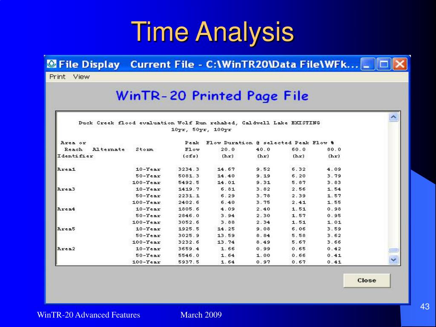The width and height of the screenshot is (436, 327).
Task: Click duration value 14.40
Action: coord(226,176)
